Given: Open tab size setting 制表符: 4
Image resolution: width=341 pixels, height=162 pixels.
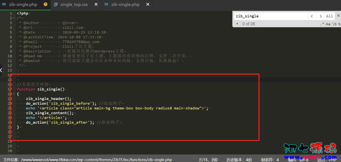Looking at the screenshot, I should pos(270,160).
